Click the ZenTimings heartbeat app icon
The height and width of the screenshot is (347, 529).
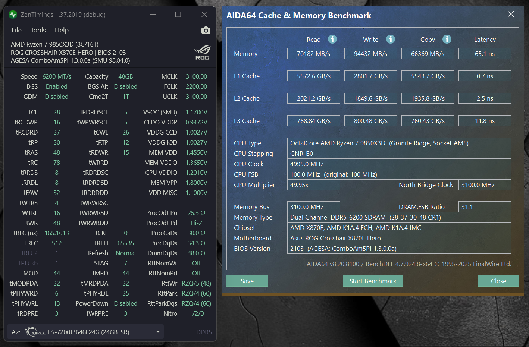click(x=13, y=15)
